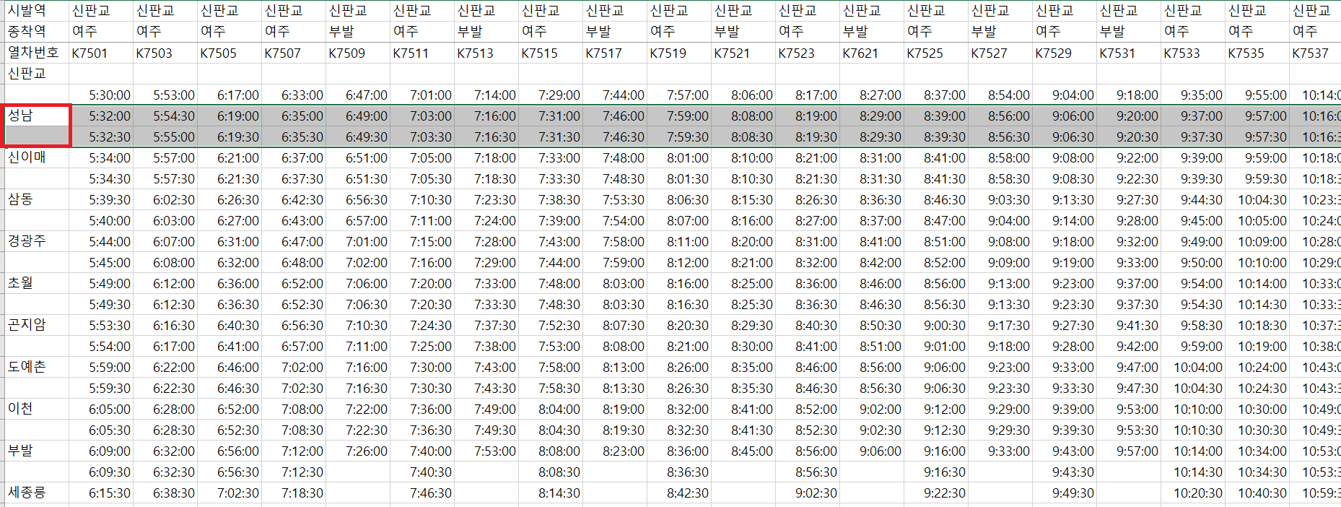
Task: Select the 8:06:00 cell under K7521
Action: point(743,95)
